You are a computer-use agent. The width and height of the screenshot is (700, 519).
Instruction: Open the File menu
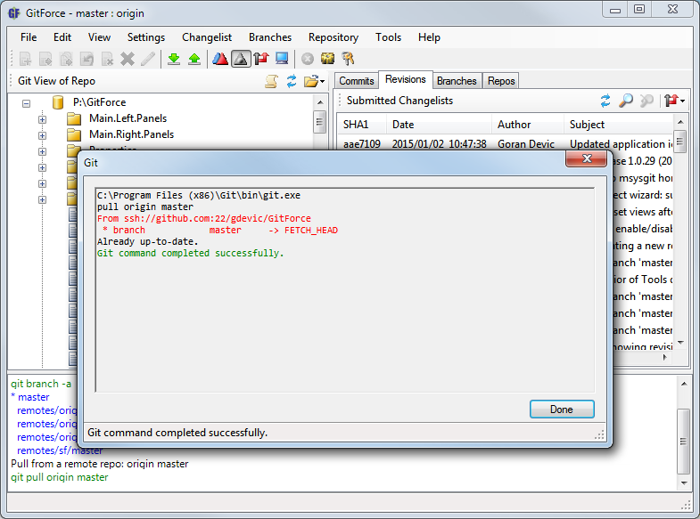point(29,37)
